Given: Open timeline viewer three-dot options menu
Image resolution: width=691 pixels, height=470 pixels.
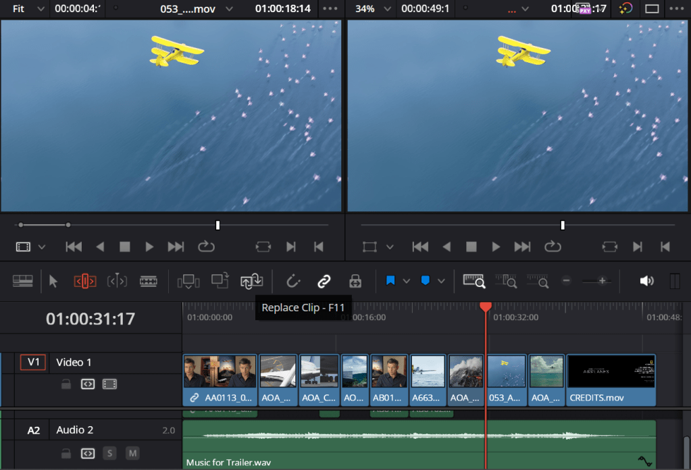Looking at the screenshot, I should pos(676,9).
